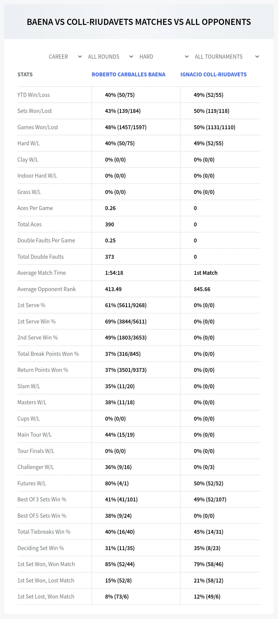The width and height of the screenshot is (278, 619).
Task: Expand the ALL ROUNDS filter
Action: pos(110,57)
